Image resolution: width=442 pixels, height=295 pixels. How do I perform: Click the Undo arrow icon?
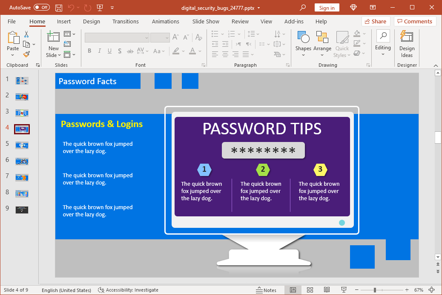[x=71, y=8]
